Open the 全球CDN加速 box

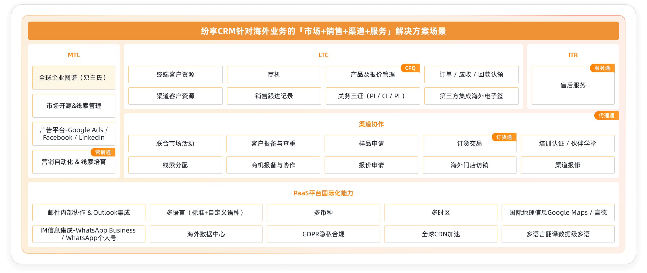(440, 234)
